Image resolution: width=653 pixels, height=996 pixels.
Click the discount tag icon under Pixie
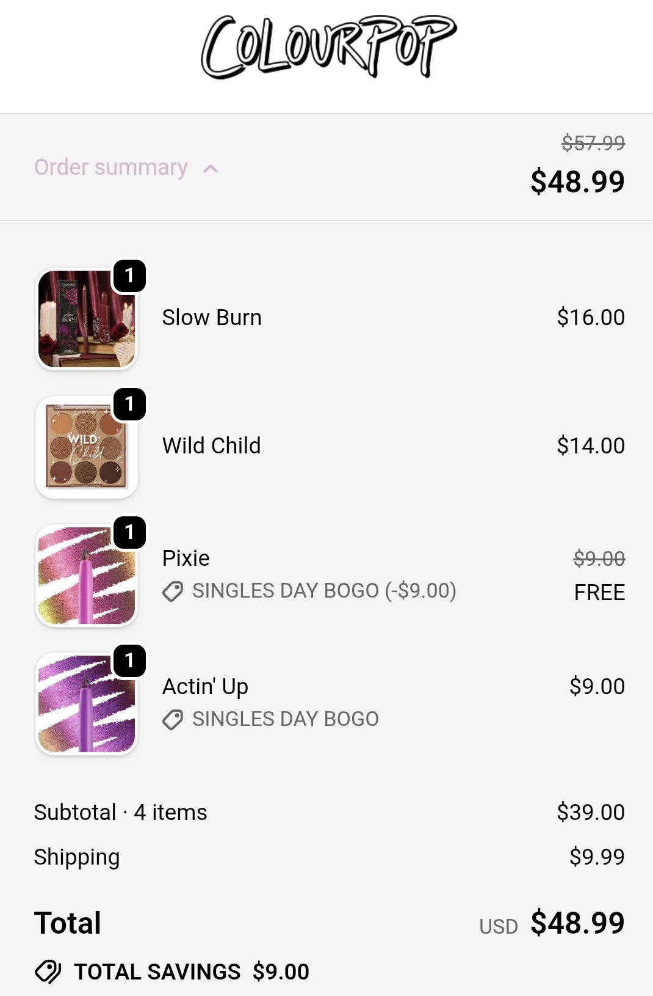pos(173,591)
